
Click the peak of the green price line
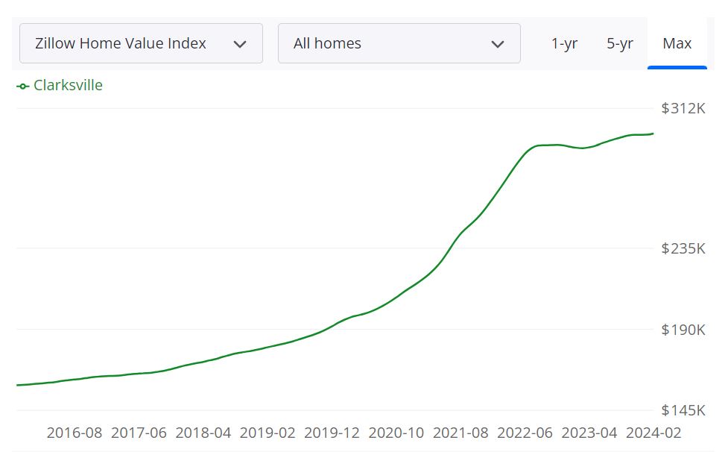click(x=648, y=133)
